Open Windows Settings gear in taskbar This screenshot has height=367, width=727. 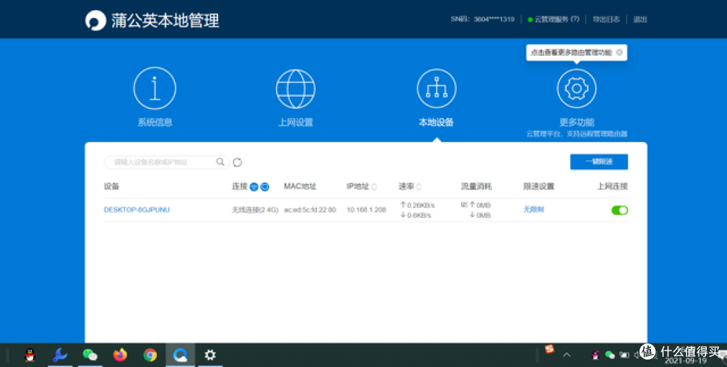pyautogui.click(x=210, y=355)
